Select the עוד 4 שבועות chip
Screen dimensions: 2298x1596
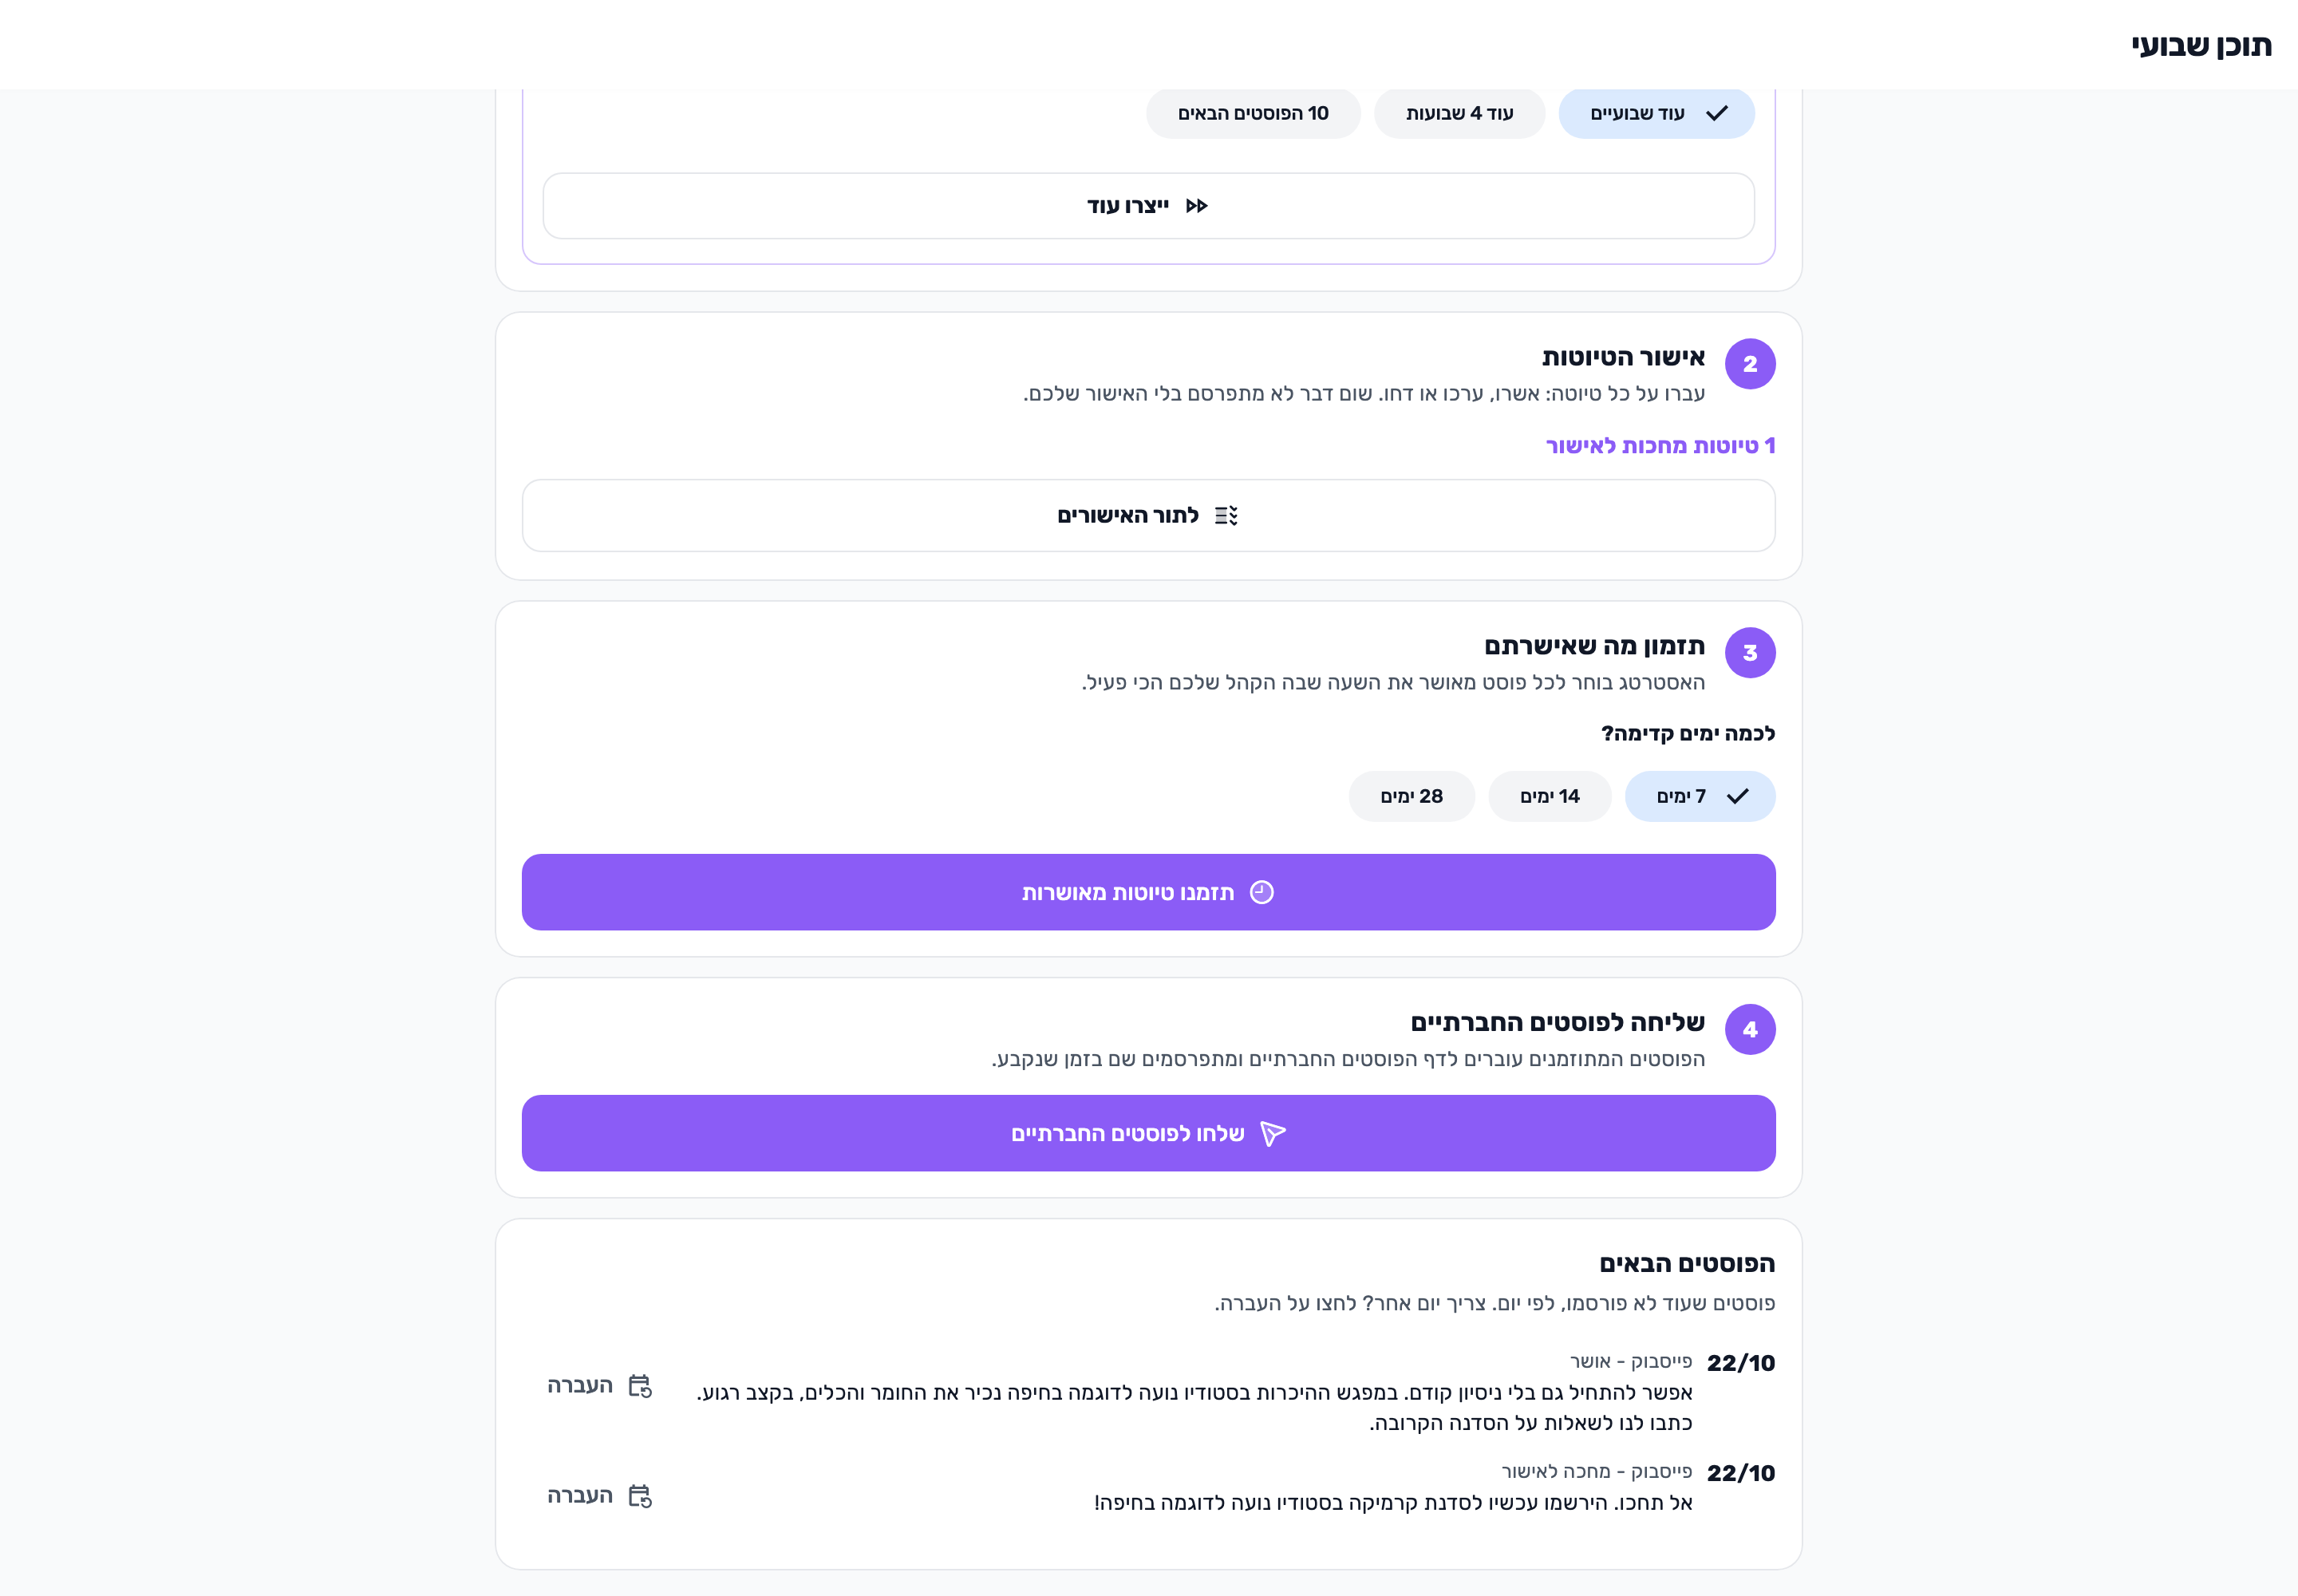pos(1459,113)
